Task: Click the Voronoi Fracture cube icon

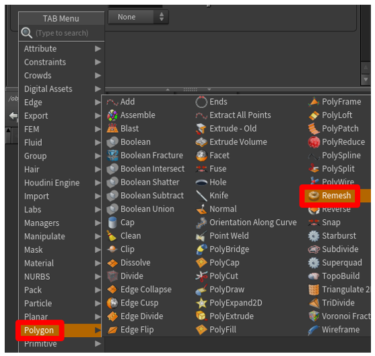Action: coord(314,316)
